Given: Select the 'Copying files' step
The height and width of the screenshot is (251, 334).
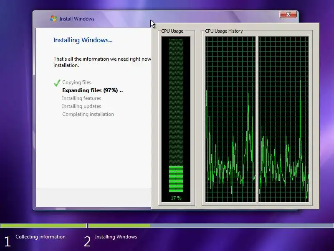Looking at the screenshot, I should point(76,82).
